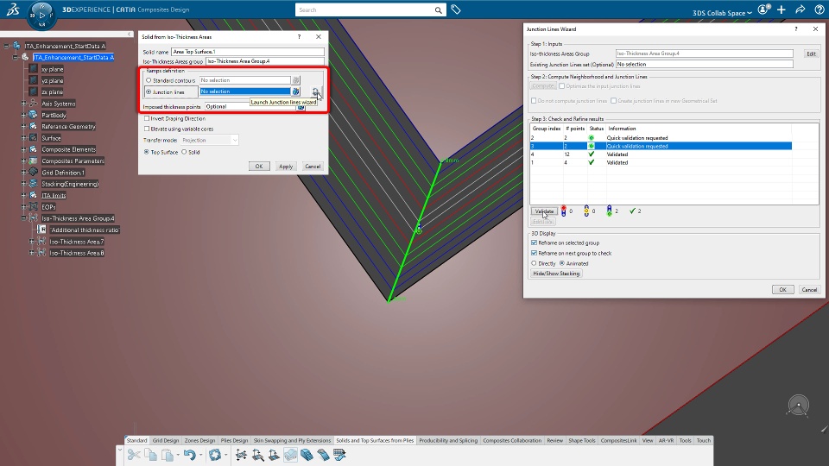Click the Launch Junction lines wizard icon

(x=316, y=91)
